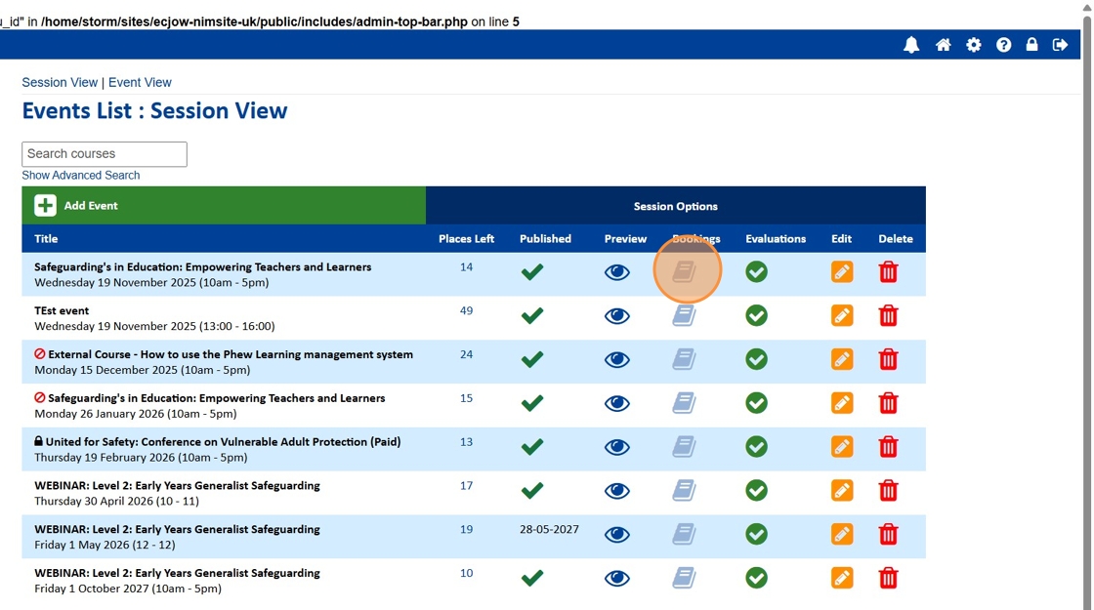Open bookings for 26 January 2026 Safeguarding session
The image size is (1094, 610).
tap(684, 403)
